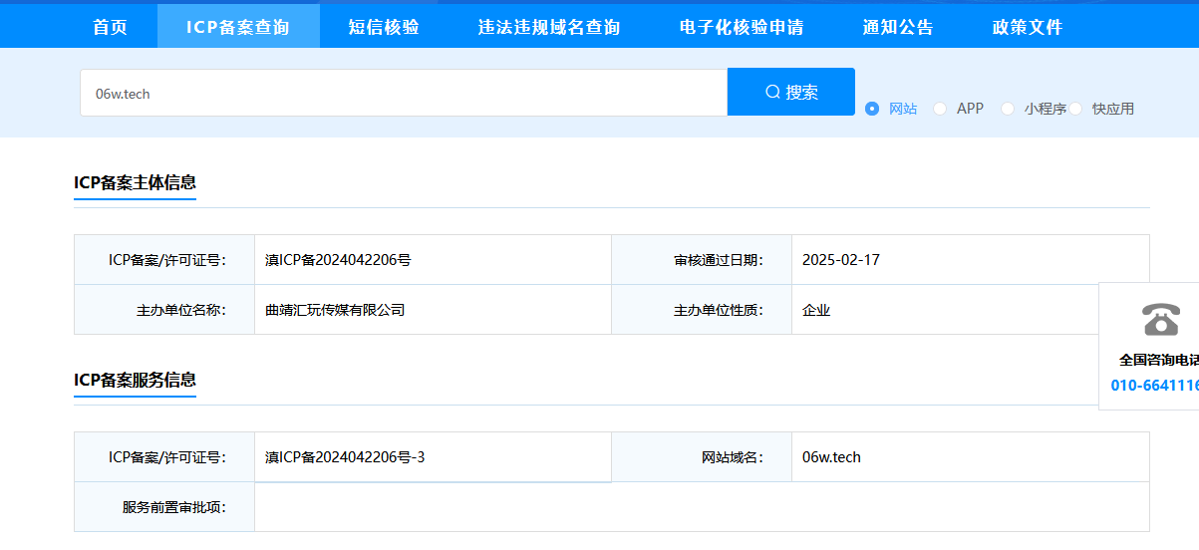Viewport: 1199px width, 550px height.
Task: Click the 06w.tech domain cell in table
Action: (831, 457)
